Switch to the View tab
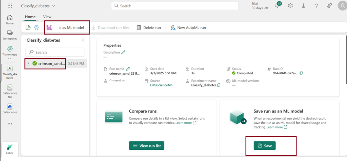347x161 pixels. (47, 17)
